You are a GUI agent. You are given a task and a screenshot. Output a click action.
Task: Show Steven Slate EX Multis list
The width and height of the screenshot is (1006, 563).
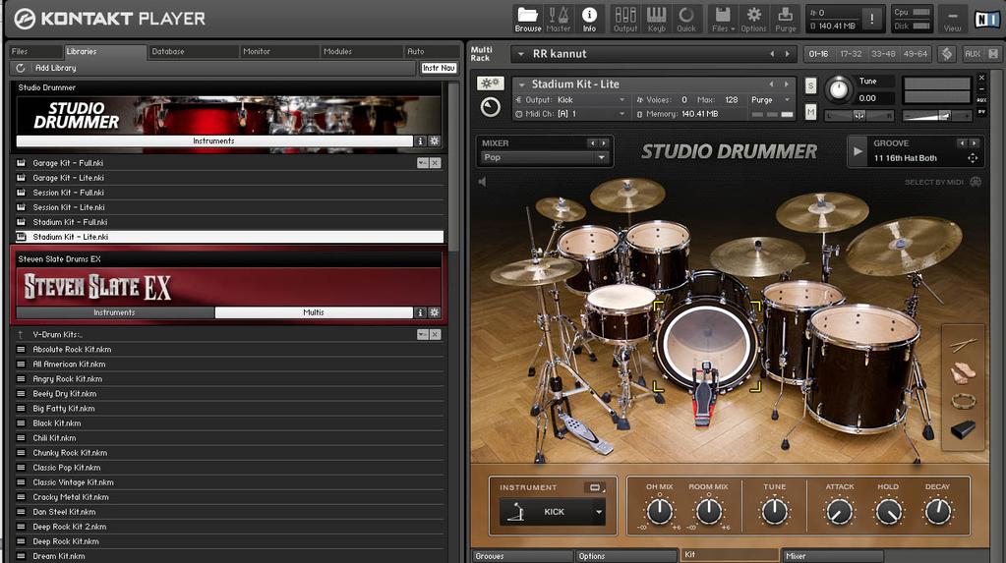click(x=313, y=312)
